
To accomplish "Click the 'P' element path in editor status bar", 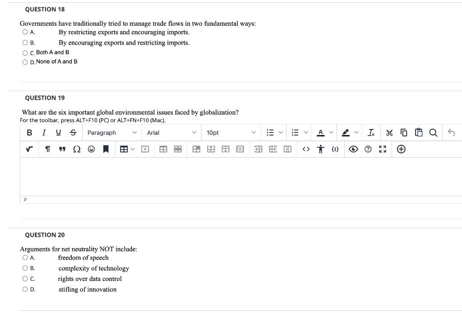I will point(25,200).
